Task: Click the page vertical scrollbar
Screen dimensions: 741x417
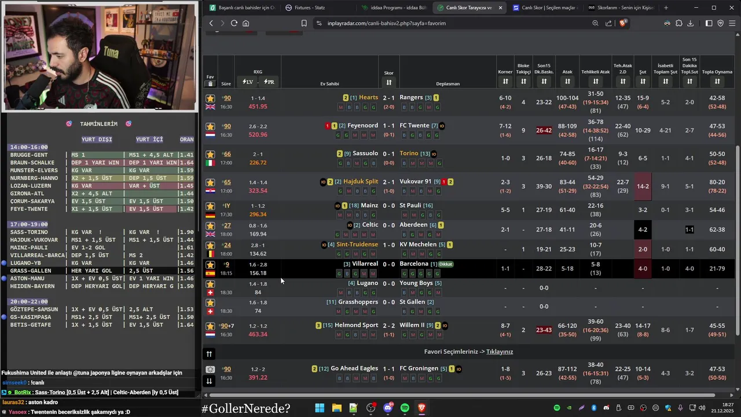Action: click(738, 240)
